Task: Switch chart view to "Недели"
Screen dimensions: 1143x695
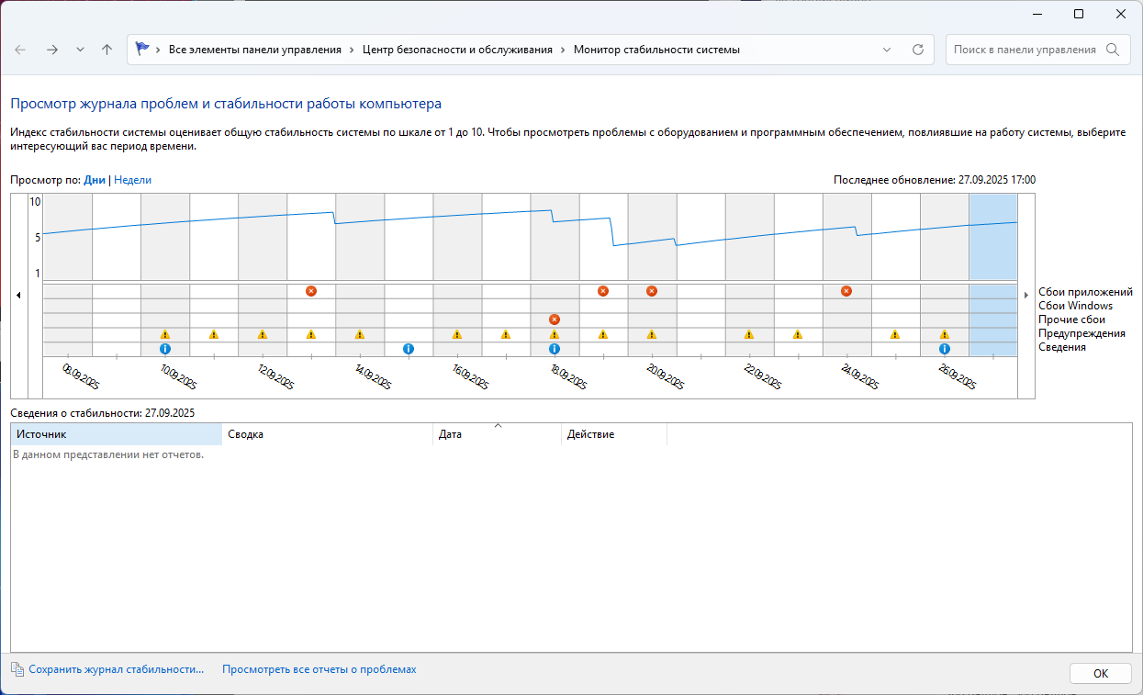Action: (x=132, y=180)
